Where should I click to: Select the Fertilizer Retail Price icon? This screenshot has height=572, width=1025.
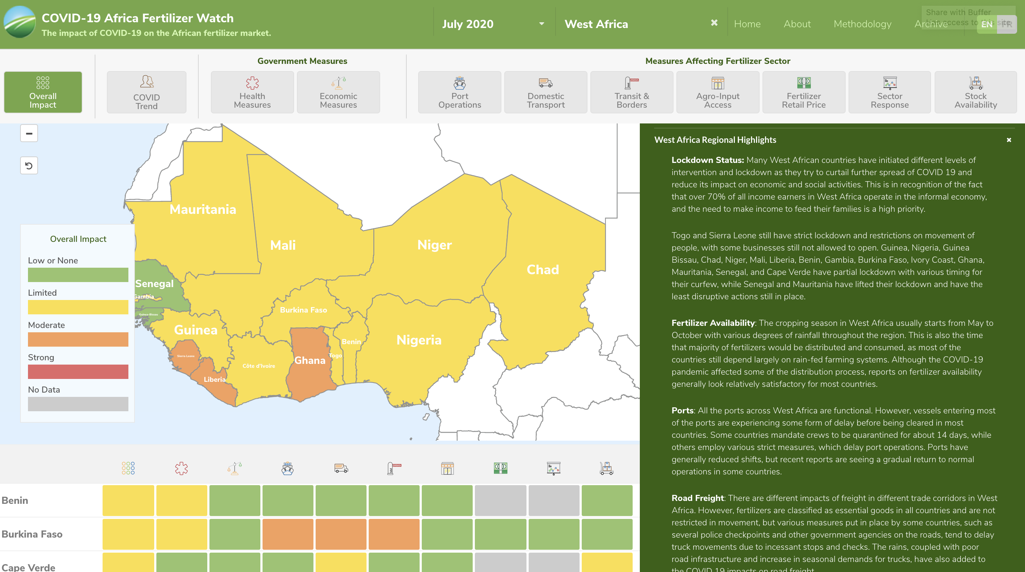pos(803,92)
